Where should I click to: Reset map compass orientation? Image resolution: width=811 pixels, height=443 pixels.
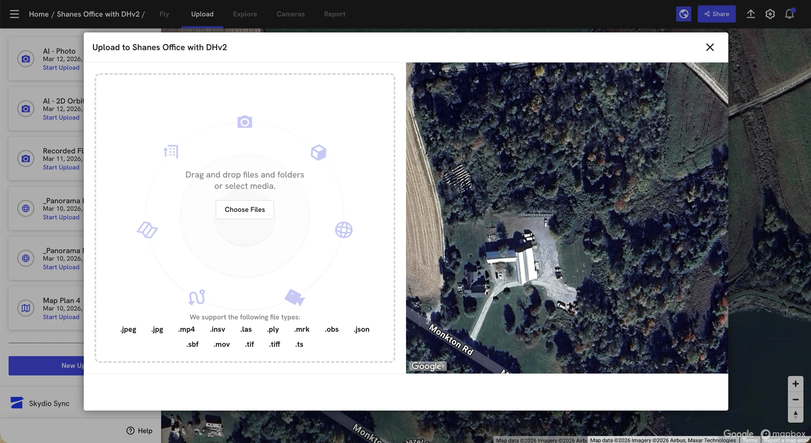[795, 415]
